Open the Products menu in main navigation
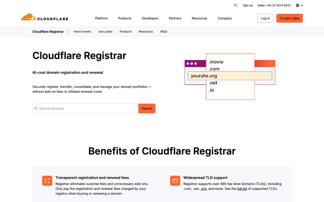This screenshot has width=324, height=202. pos(125,18)
